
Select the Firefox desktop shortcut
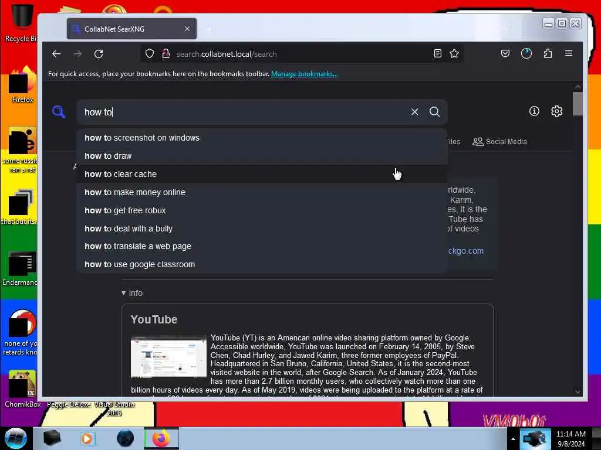(22, 85)
